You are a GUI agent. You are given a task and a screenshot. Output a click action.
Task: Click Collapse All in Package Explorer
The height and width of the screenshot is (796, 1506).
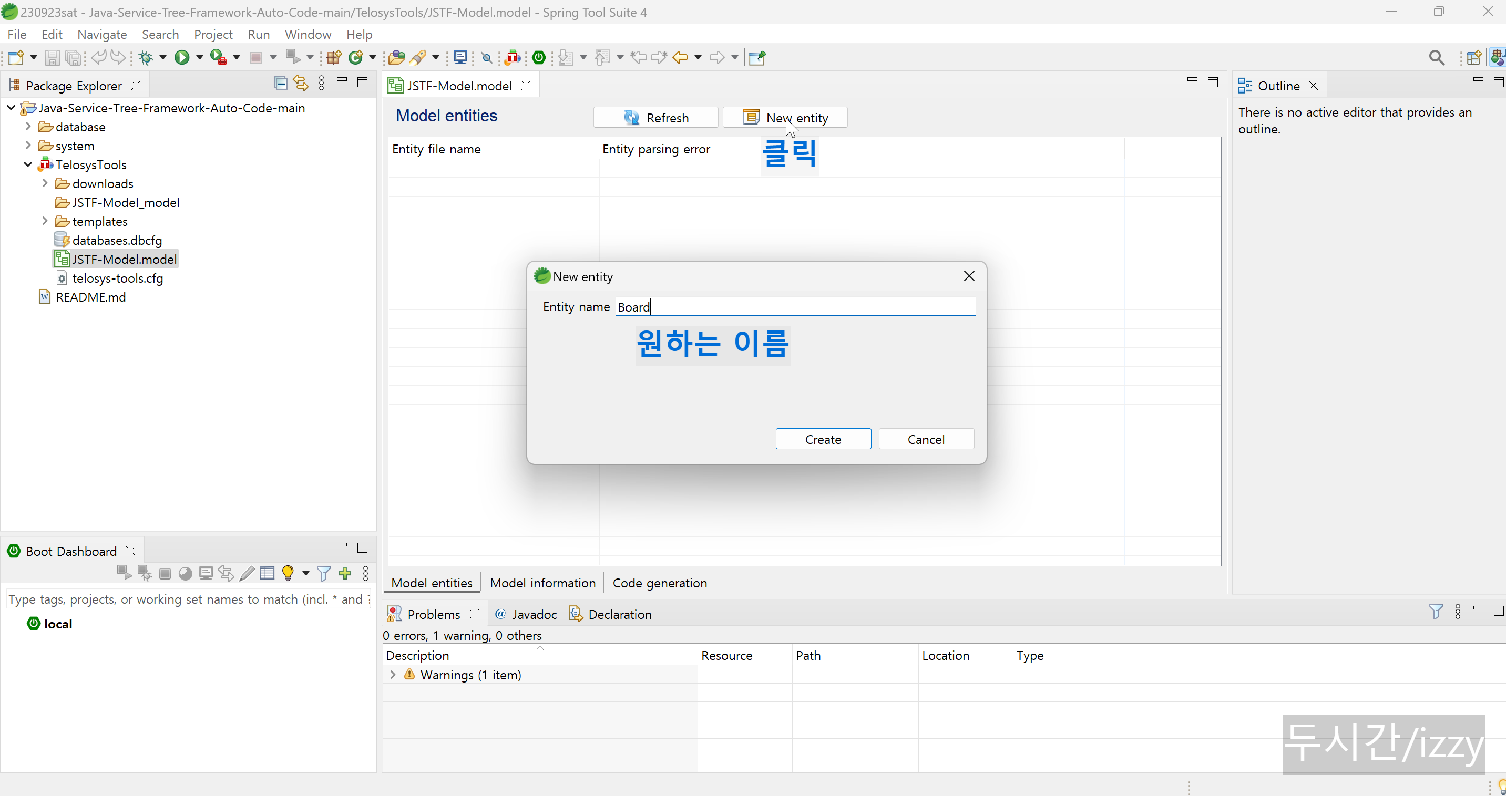pyautogui.click(x=281, y=83)
